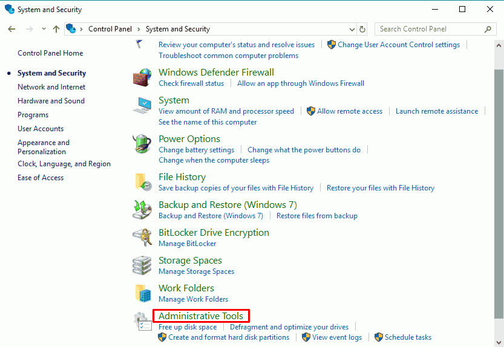Open Clock, Language, and Region category
504x347 pixels.
pyautogui.click(x=64, y=164)
